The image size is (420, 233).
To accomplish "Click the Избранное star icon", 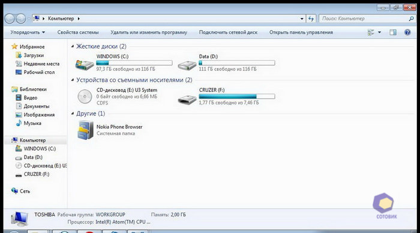I will (x=14, y=46).
